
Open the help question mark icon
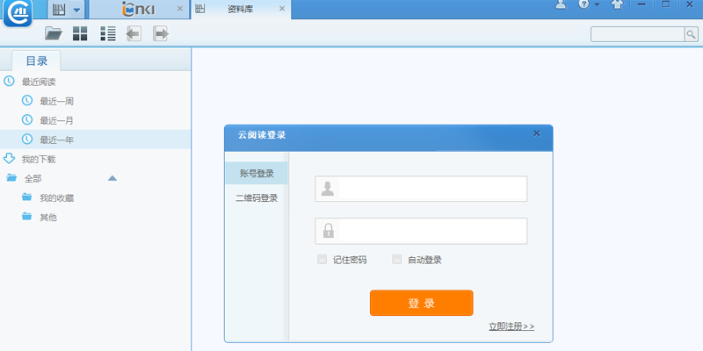pyautogui.click(x=583, y=4)
